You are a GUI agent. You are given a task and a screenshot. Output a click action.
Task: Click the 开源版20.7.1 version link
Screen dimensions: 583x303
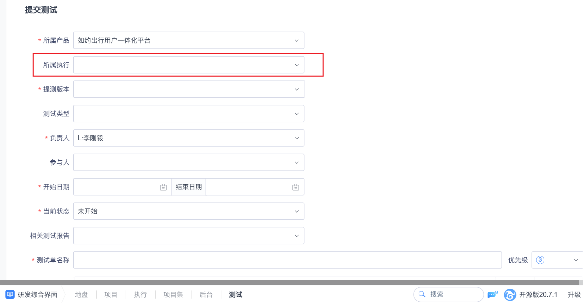pos(538,295)
